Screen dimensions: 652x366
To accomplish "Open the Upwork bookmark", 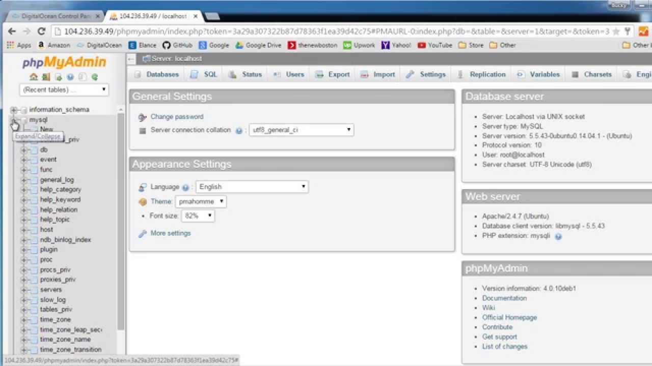I will coord(359,45).
